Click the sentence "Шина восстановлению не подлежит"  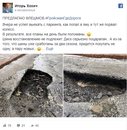tap(33, 39)
